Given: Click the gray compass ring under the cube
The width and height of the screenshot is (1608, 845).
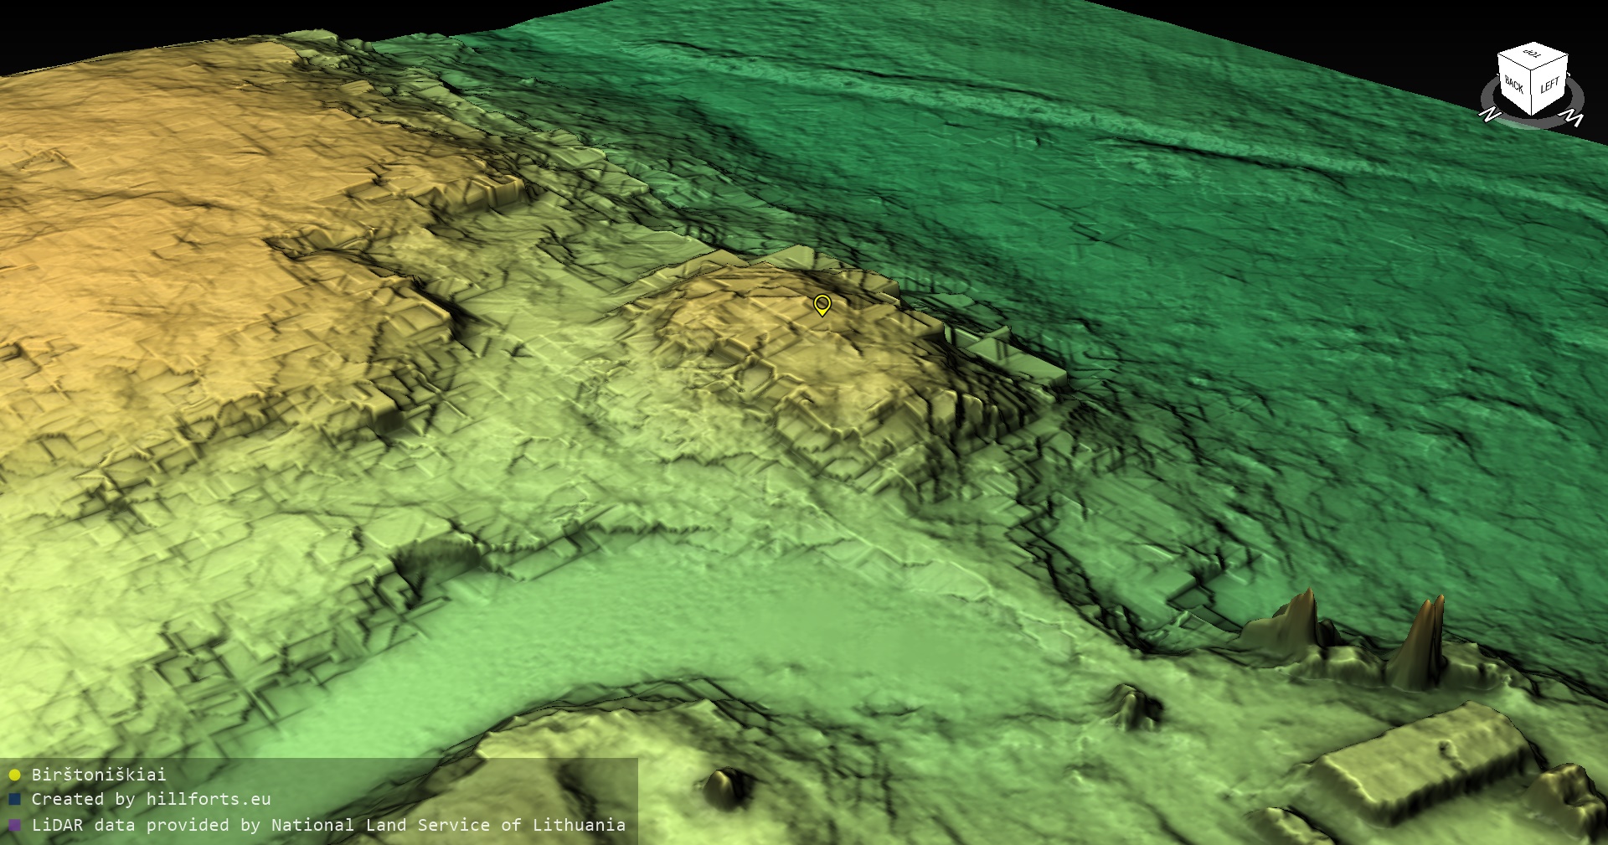Looking at the screenshot, I should (1532, 122).
